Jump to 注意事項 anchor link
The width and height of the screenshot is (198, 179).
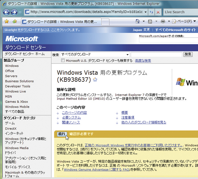[x=128, y=118]
